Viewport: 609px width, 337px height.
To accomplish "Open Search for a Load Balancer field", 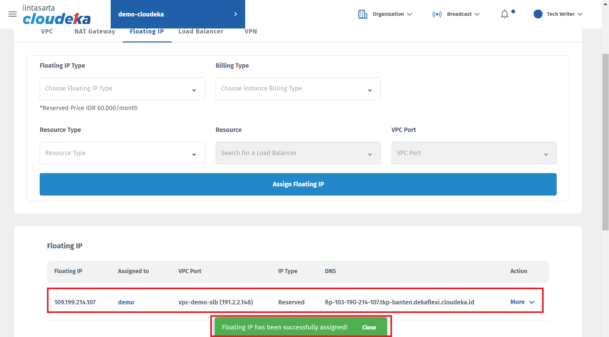I will tap(298, 153).
